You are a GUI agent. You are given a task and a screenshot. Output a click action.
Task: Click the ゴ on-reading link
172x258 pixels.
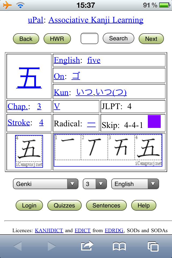76,76
